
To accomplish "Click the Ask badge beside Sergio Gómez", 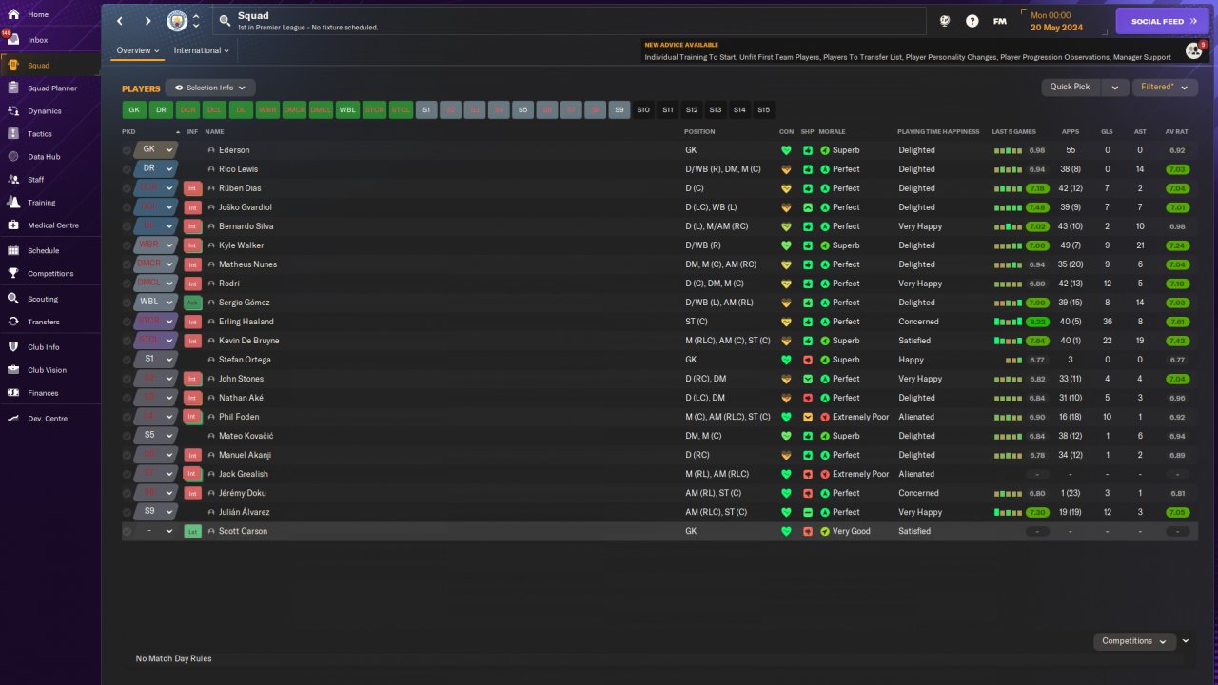I will coord(192,303).
